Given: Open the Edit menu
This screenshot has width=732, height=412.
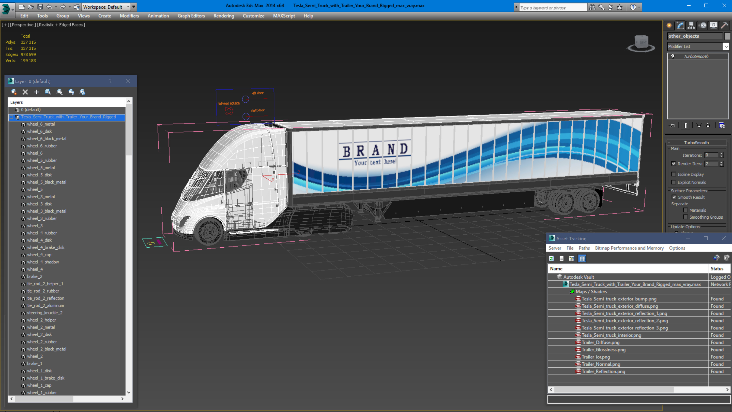Looking at the screenshot, I should [x=24, y=16].
